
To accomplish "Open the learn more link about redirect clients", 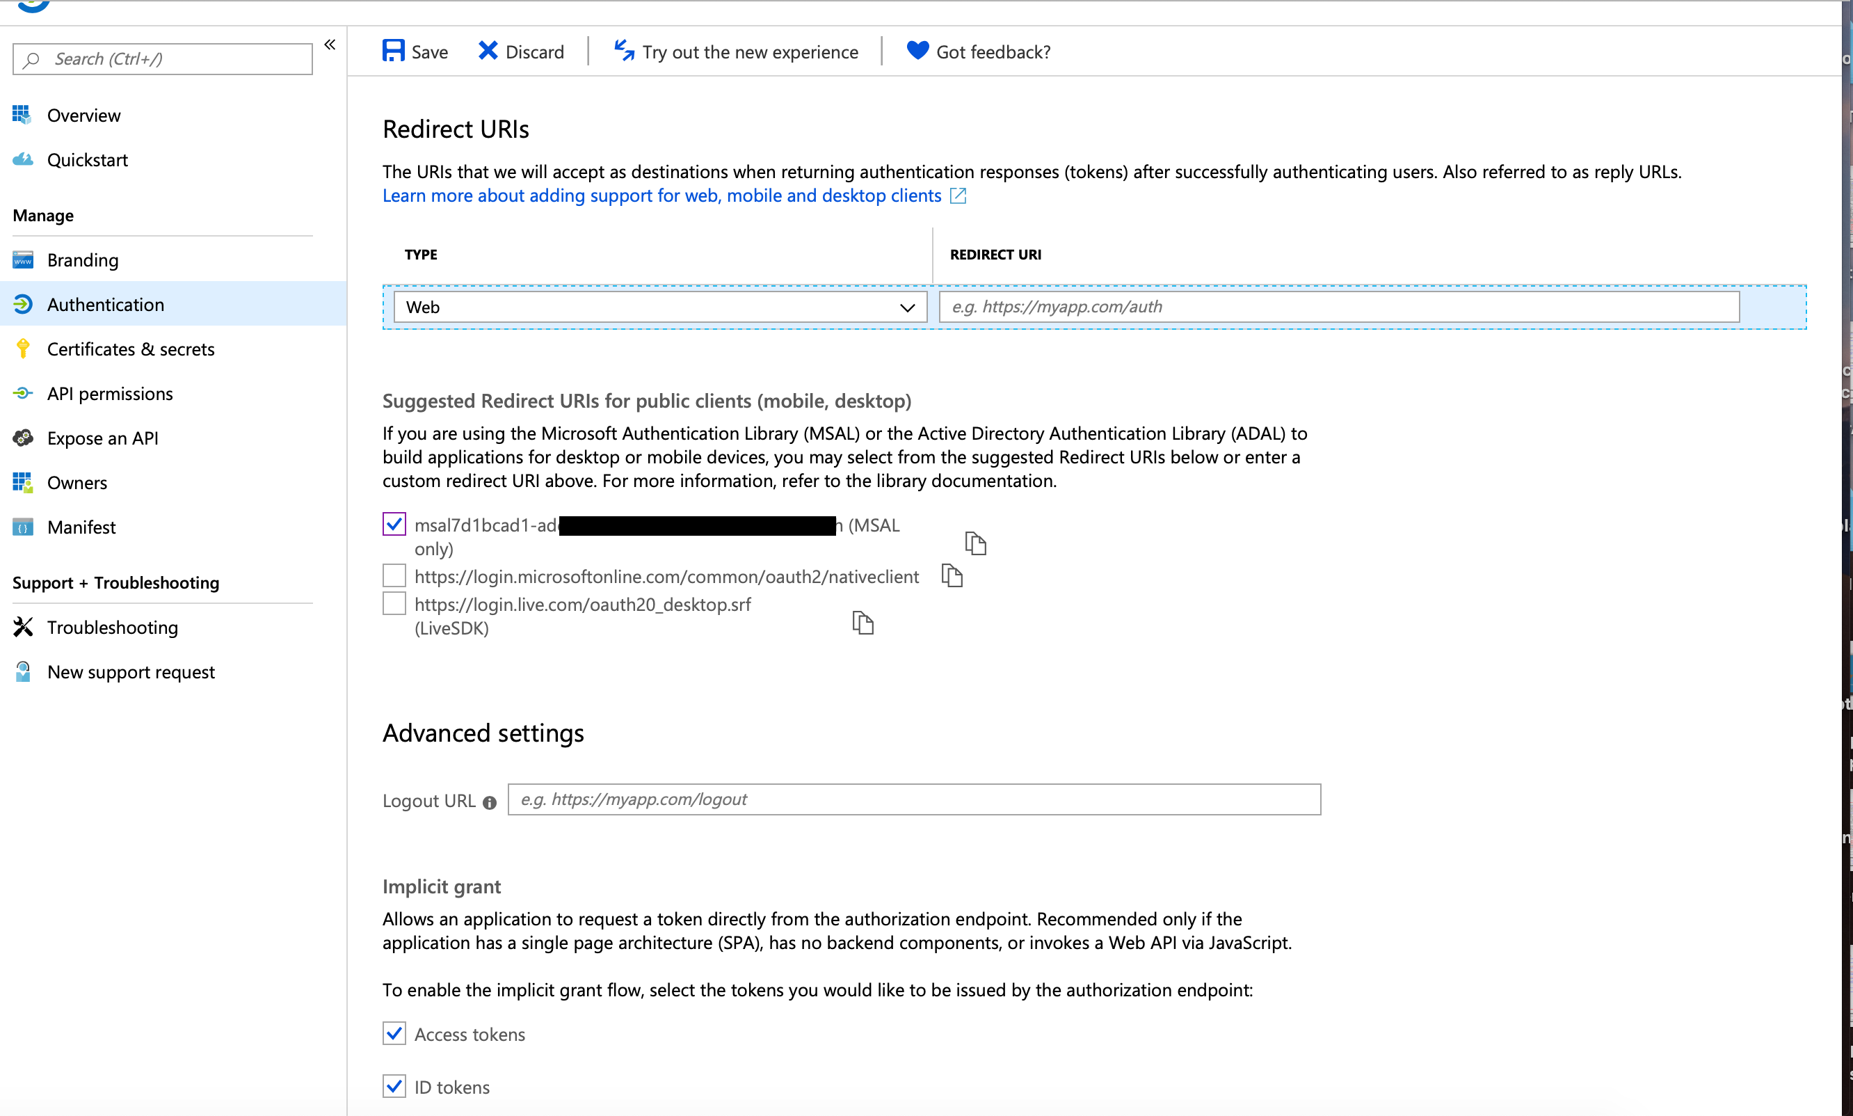I will (661, 196).
